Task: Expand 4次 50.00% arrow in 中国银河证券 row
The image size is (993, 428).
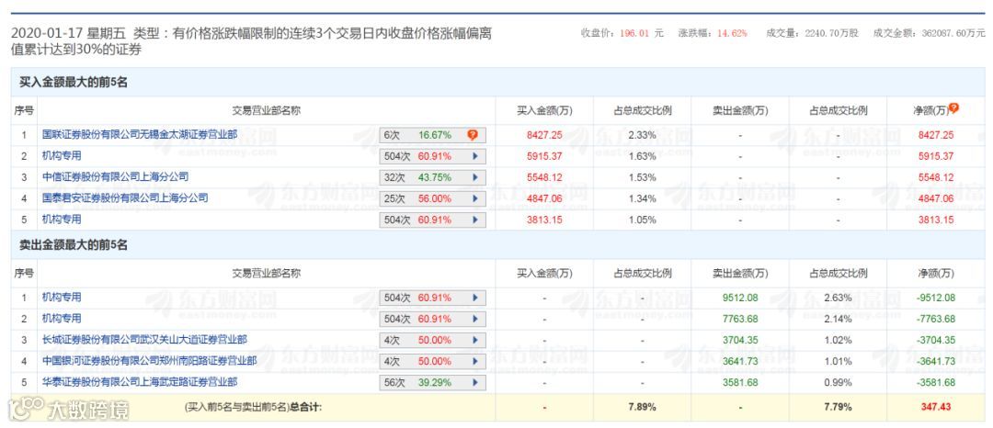Action: click(x=474, y=362)
